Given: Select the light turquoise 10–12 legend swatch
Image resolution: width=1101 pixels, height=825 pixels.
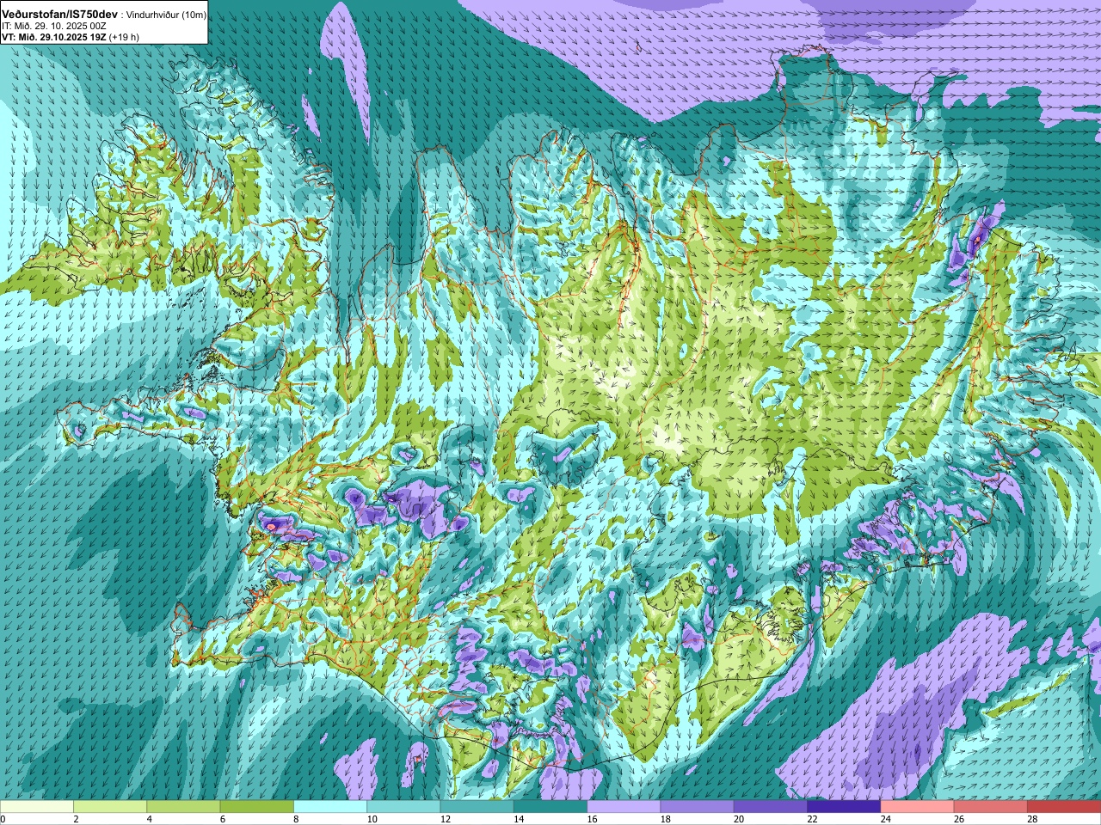Looking at the screenshot, I should 403,806.
